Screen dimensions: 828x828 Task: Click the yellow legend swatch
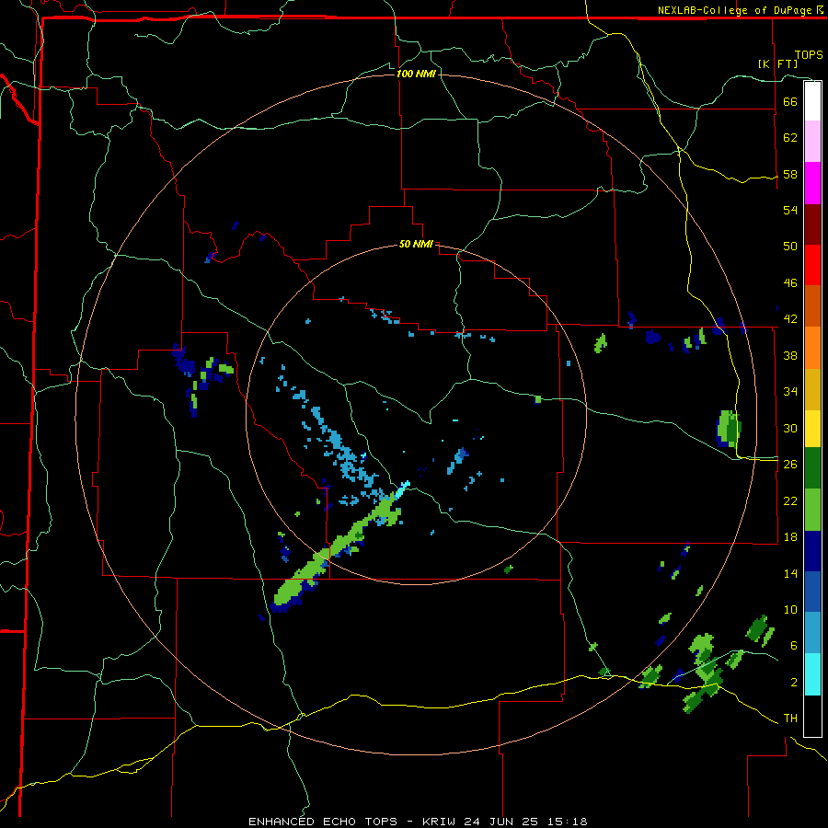pyautogui.click(x=812, y=428)
